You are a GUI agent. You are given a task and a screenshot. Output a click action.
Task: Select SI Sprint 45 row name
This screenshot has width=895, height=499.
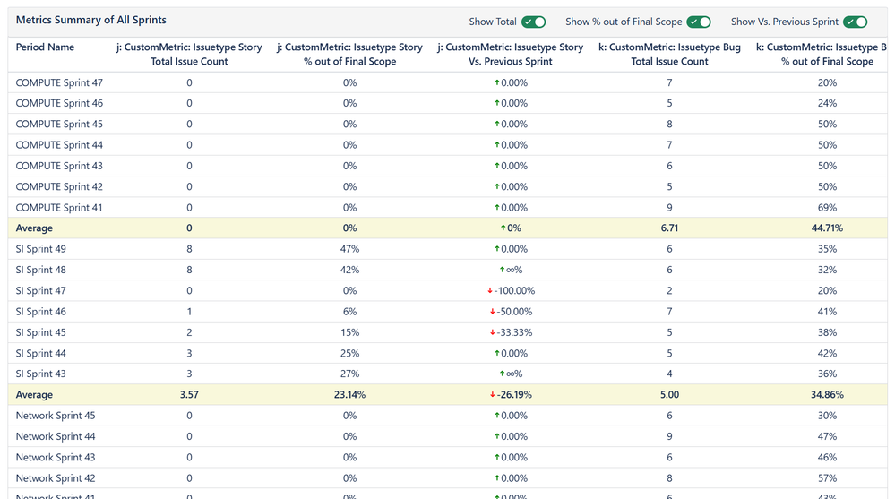pyautogui.click(x=40, y=332)
